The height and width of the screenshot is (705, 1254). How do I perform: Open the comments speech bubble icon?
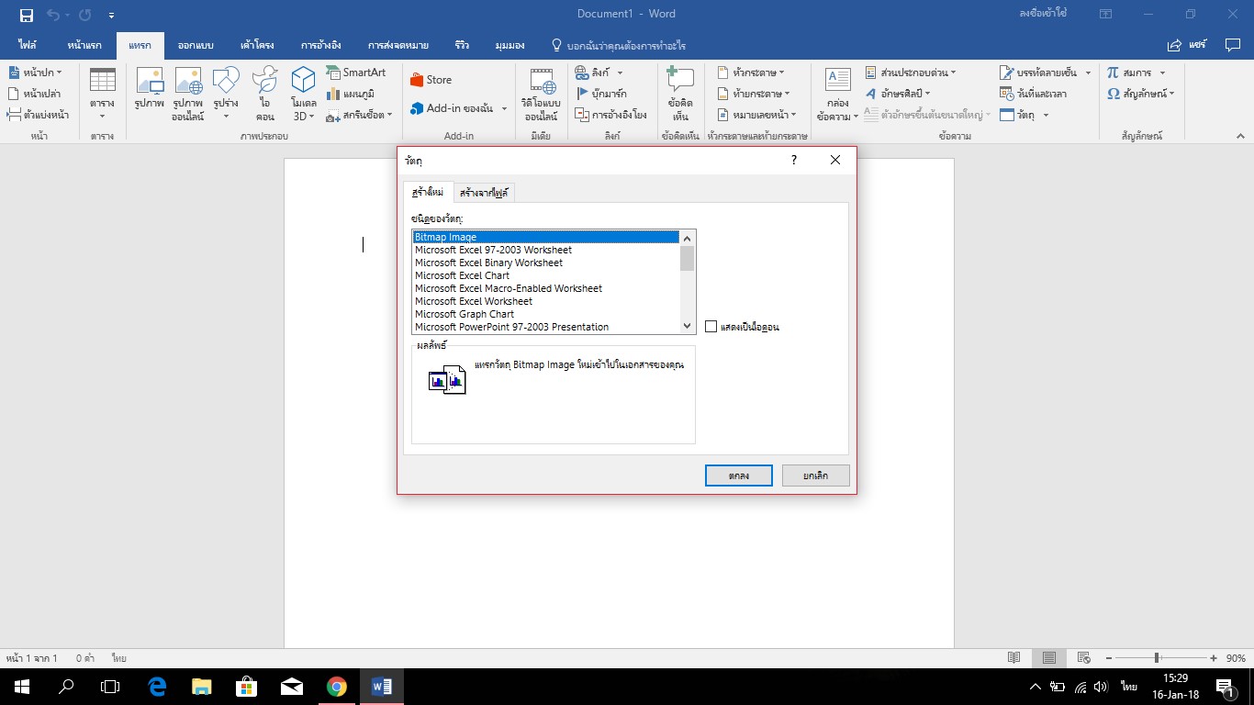[x=1232, y=45]
